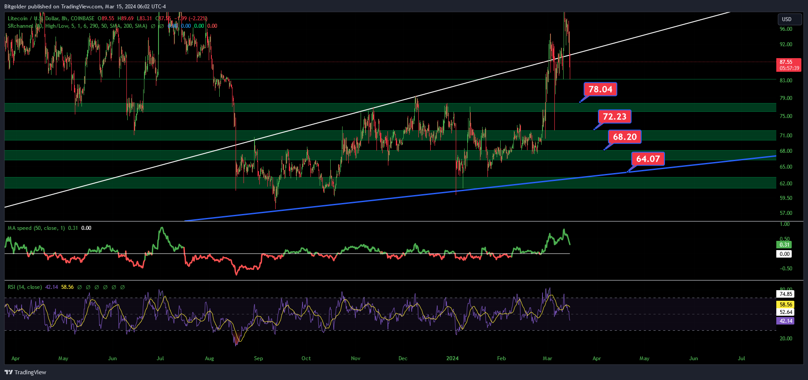Click the 05:57:39 bar countdown timer
This screenshot has width=808, height=380.
coord(788,68)
